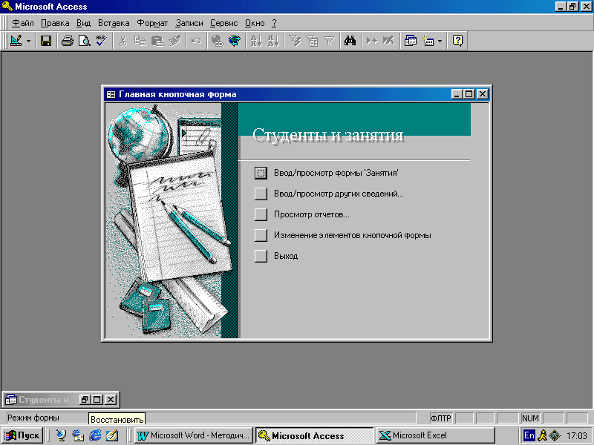The image size is (594, 445).
Task: Add new record icon
Action: click(372, 41)
